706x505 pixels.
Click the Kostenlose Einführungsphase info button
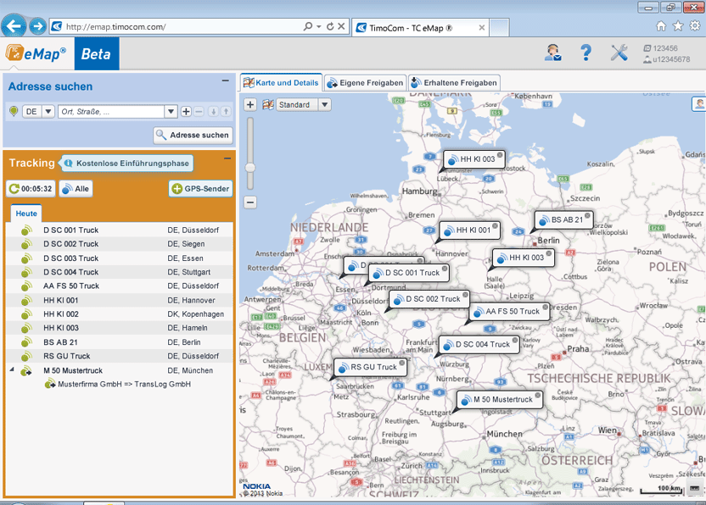[127, 164]
